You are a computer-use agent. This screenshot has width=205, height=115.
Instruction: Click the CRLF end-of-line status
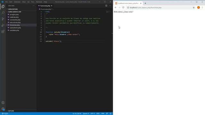tap(98, 114)
